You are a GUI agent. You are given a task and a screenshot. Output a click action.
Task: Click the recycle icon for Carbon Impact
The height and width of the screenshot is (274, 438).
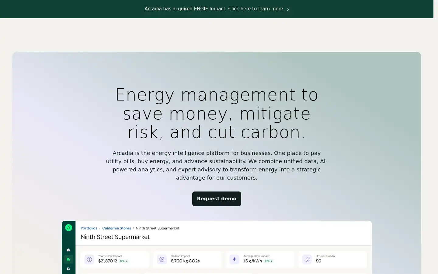coord(162,259)
